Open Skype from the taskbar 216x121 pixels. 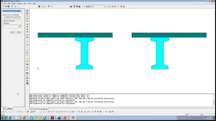click(31, 118)
